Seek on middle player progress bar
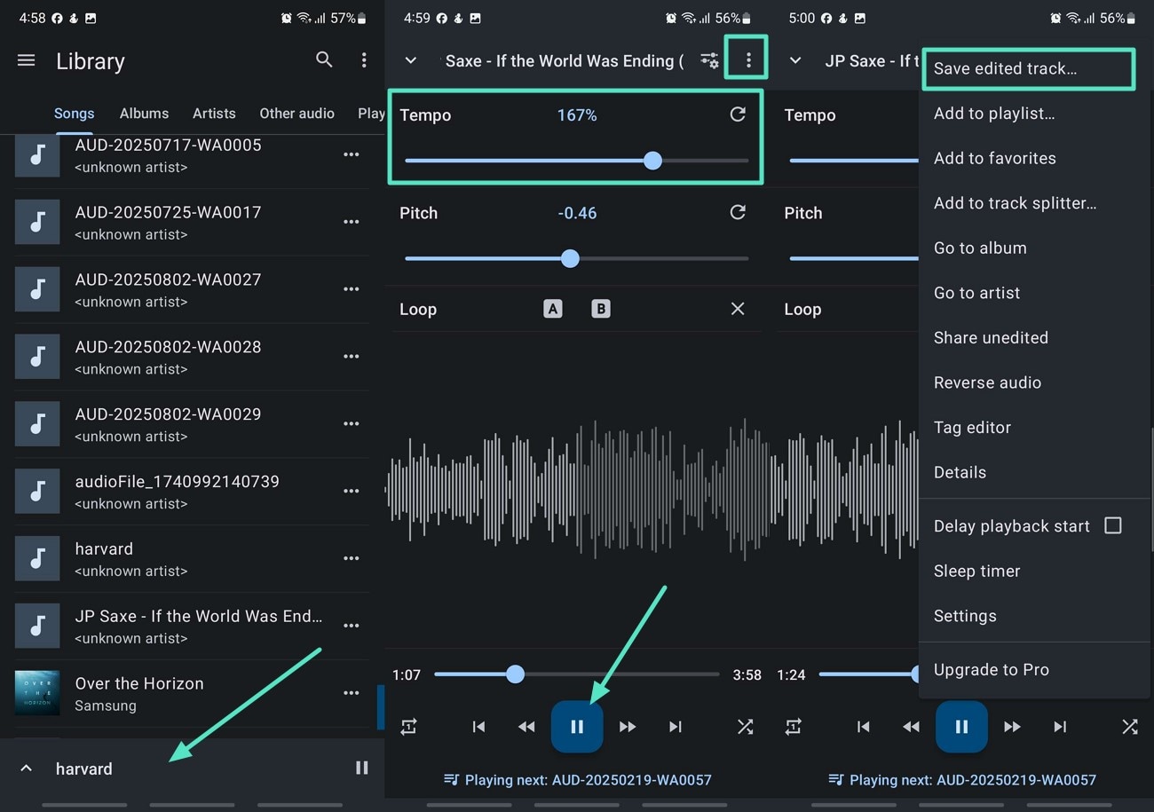Viewport: 1154px width, 812px height. (x=576, y=674)
